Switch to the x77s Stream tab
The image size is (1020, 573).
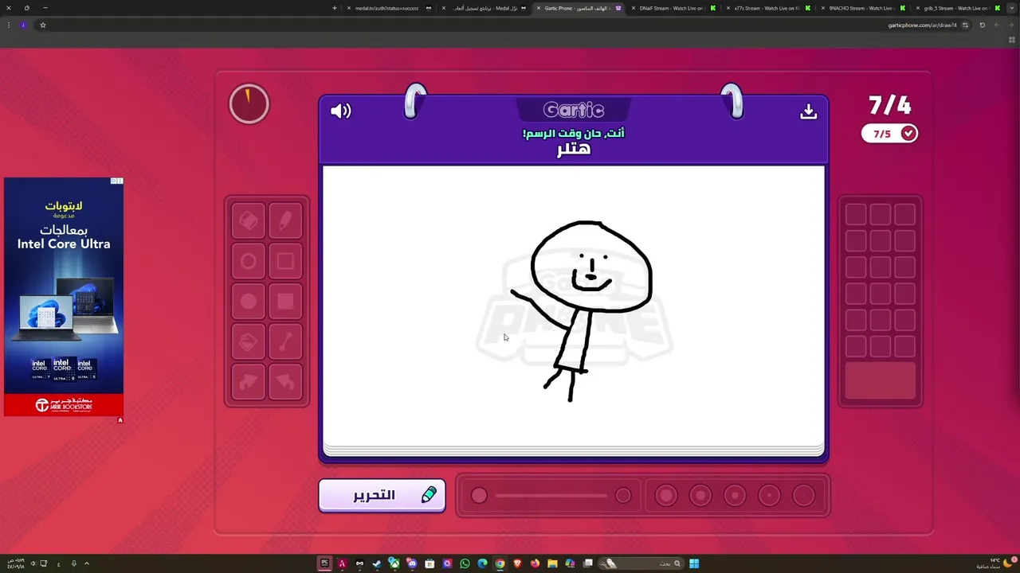(x=769, y=8)
